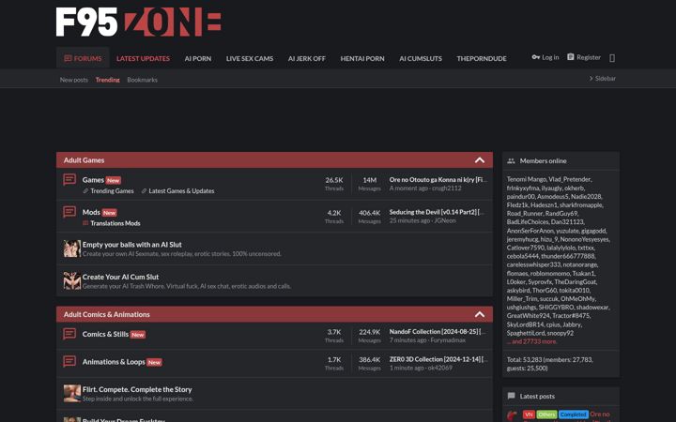This screenshot has width=676, height=422.
Task: Open member SHIGGYBRO profile
Action: pyautogui.click(x=556, y=307)
